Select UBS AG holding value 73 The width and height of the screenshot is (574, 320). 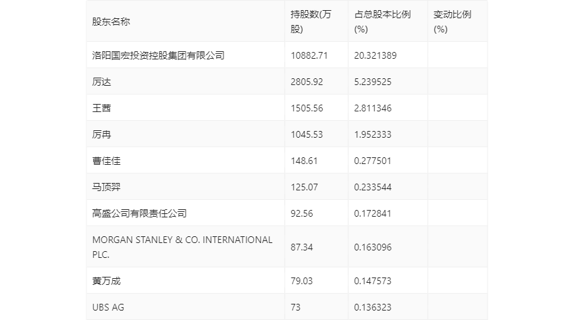tap(295, 307)
